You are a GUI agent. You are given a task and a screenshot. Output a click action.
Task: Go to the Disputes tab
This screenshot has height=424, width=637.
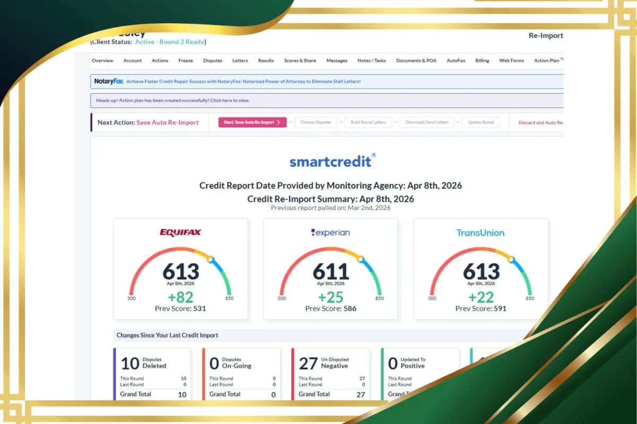click(x=213, y=60)
